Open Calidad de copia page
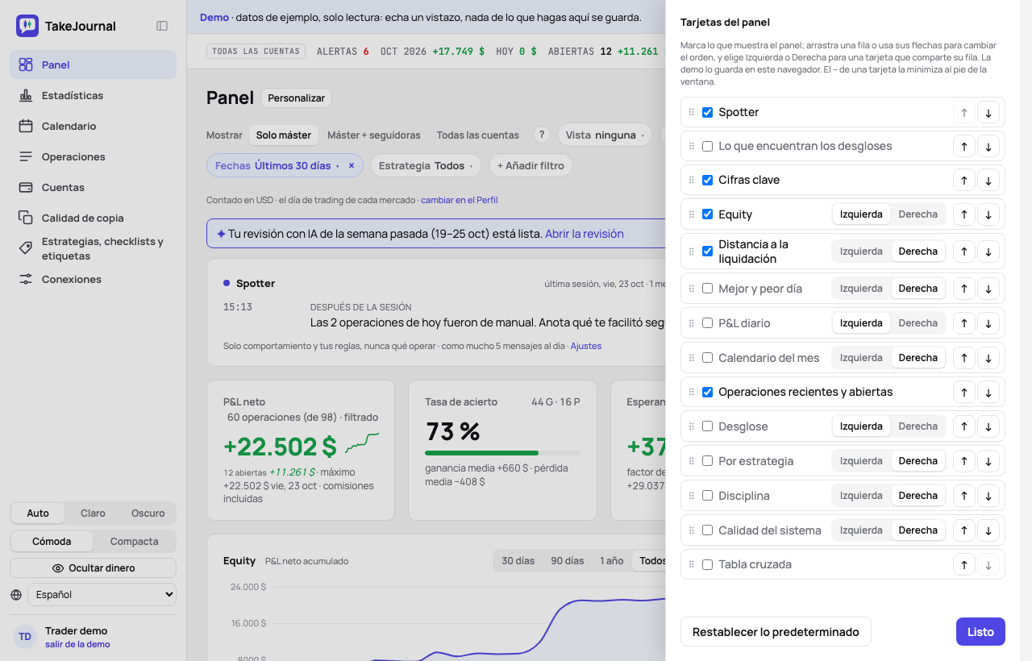Viewport: 1032px width, 661px height. pos(93,218)
